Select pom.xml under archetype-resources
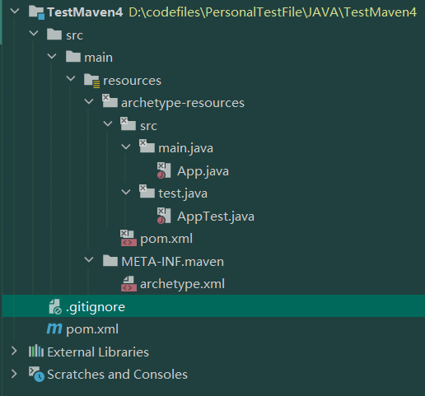The height and width of the screenshot is (396, 425). pyautogui.click(x=166, y=239)
